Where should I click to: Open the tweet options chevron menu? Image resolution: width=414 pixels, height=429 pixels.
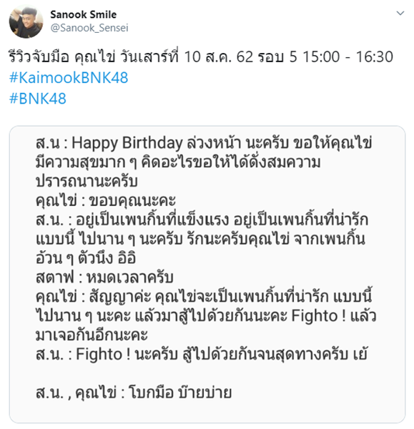[x=400, y=13]
